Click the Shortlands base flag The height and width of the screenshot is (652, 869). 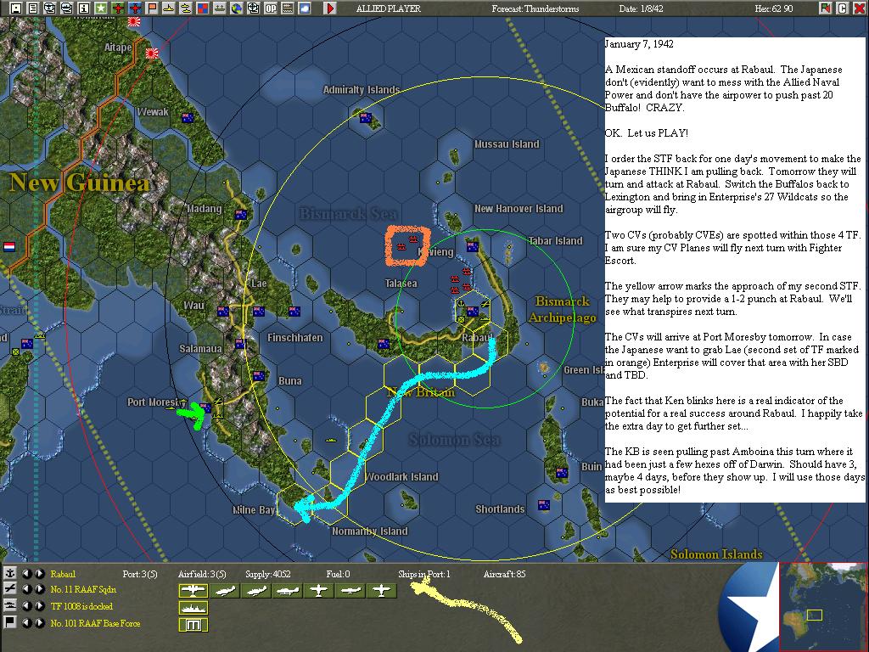pyautogui.click(x=544, y=505)
